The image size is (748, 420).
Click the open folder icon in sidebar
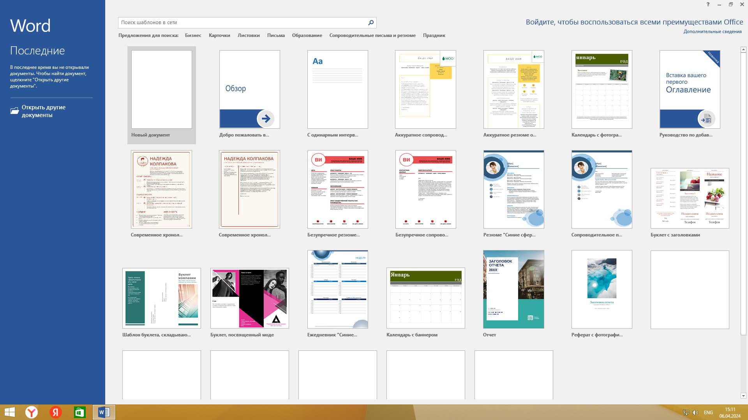click(x=14, y=111)
